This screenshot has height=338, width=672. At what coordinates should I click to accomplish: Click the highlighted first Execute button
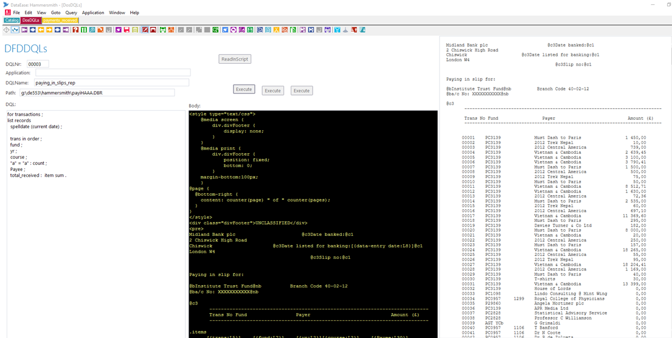tap(244, 89)
